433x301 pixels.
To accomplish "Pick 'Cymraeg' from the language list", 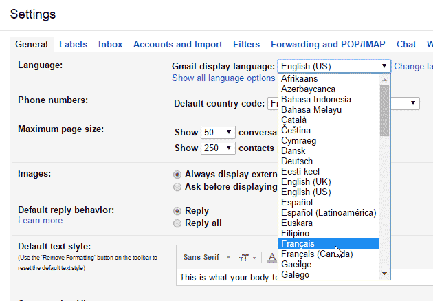I will click(x=329, y=141).
